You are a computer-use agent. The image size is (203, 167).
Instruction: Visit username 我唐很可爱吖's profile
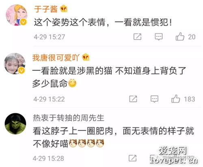pyautogui.click(x=56, y=58)
